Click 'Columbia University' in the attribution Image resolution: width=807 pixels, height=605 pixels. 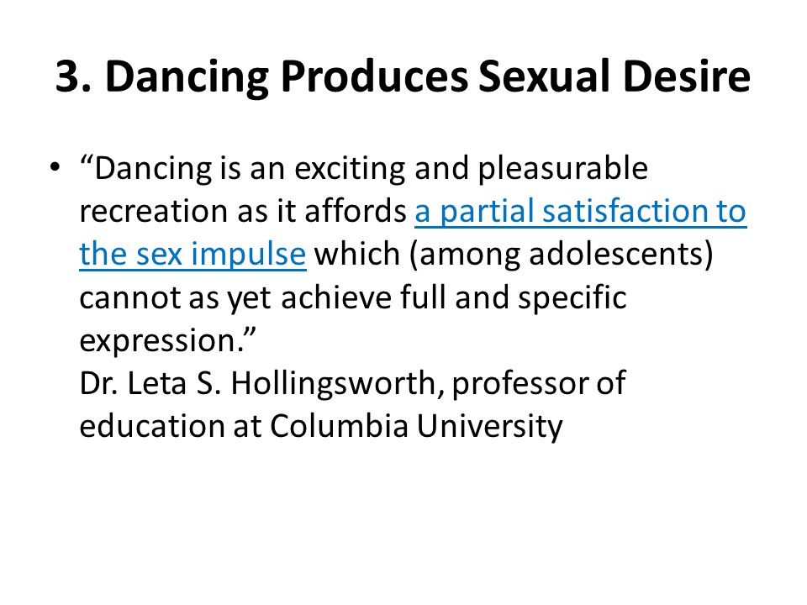pos(416,427)
